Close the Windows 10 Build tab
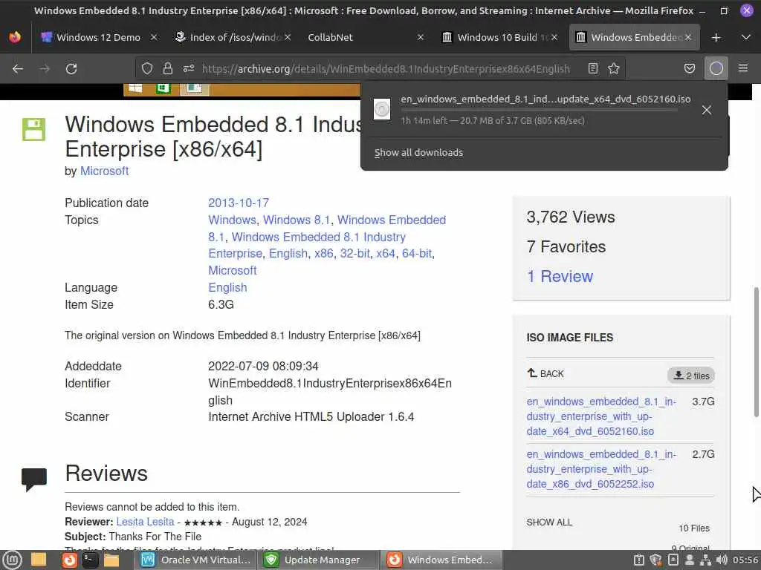 click(x=554, y=37)
